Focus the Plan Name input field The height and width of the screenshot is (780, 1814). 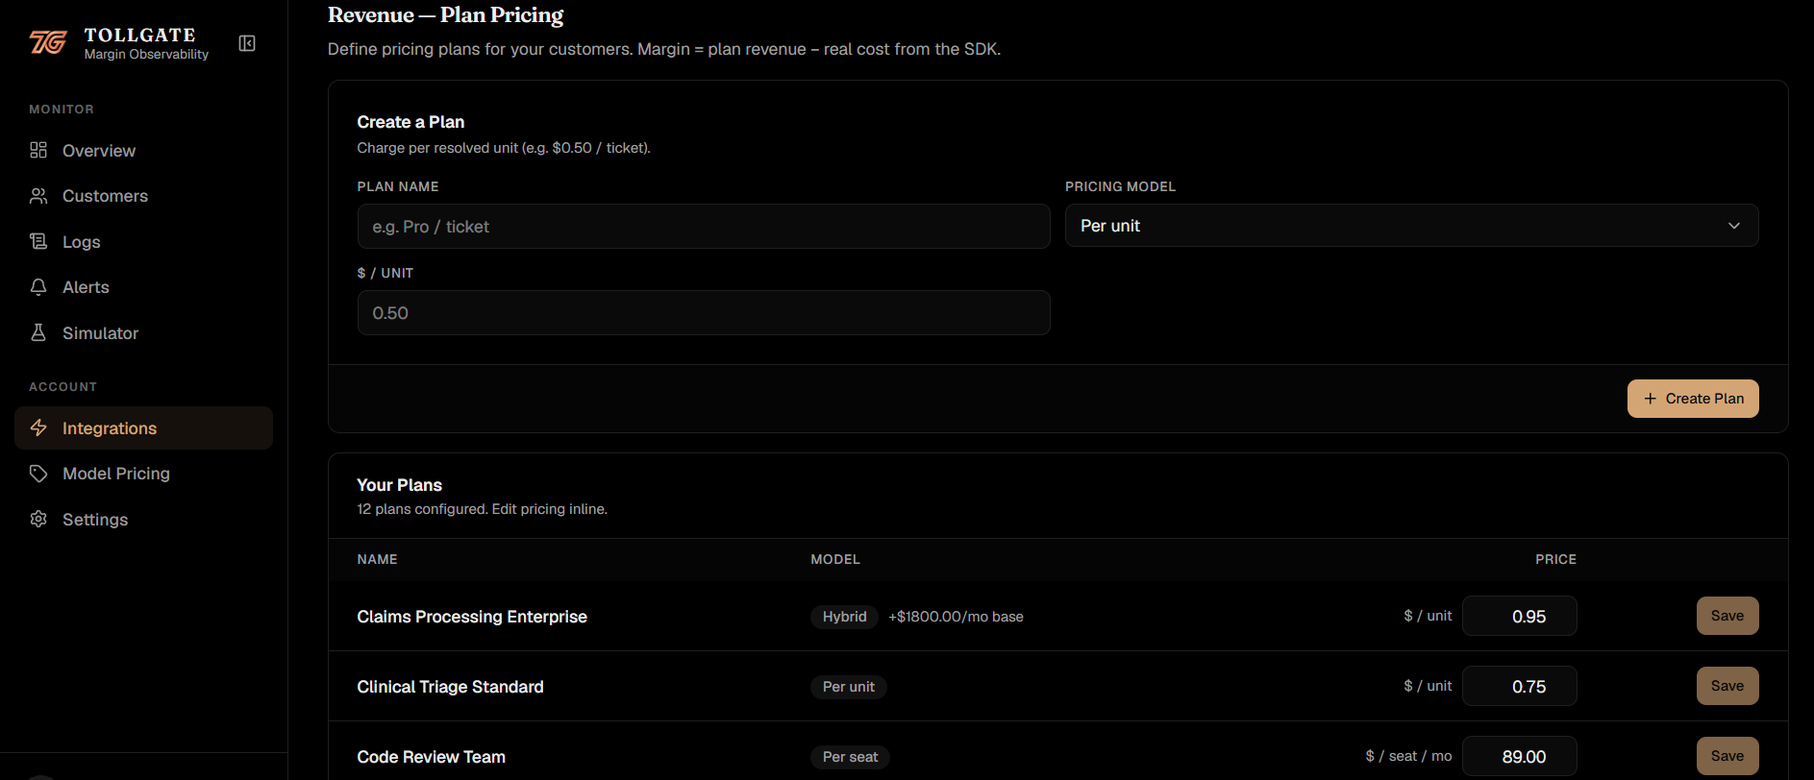(x=704, y=227)
